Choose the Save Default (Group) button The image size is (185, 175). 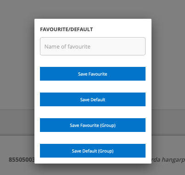click(x=93, y=151)
